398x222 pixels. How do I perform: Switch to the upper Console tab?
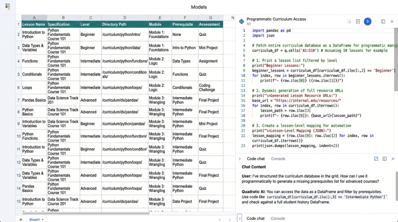coord(278,158)
